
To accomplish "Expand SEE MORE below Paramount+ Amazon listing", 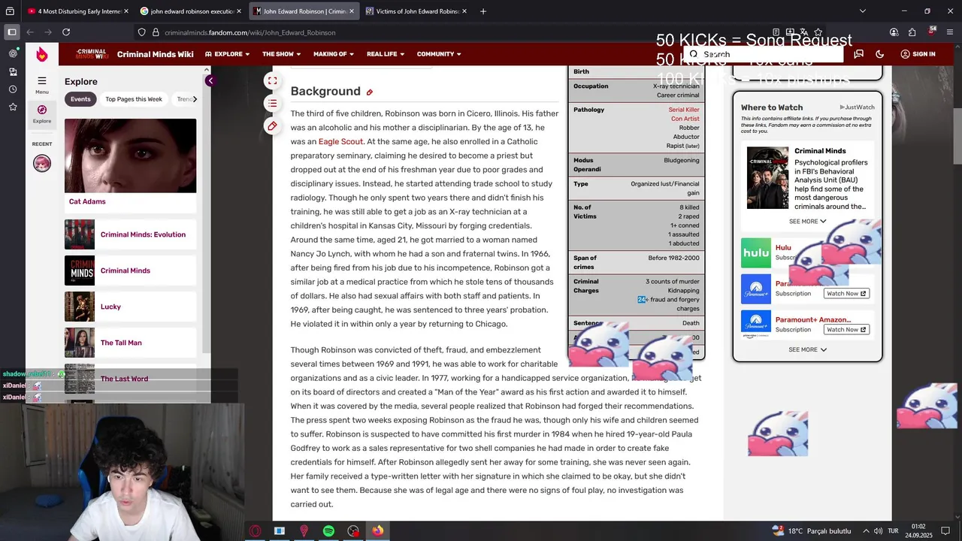I will [x=807, y=349].
